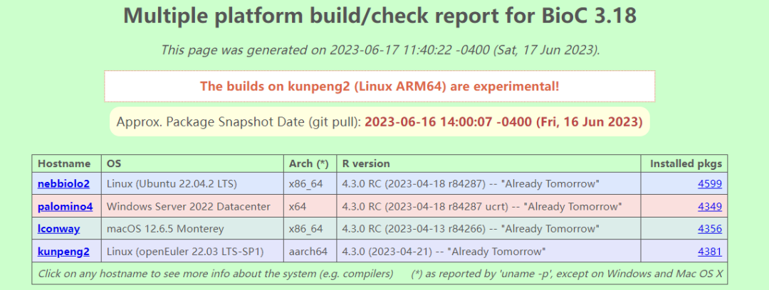
Task: Click the italic footnote below the table
Action: (x=380, y=274)
